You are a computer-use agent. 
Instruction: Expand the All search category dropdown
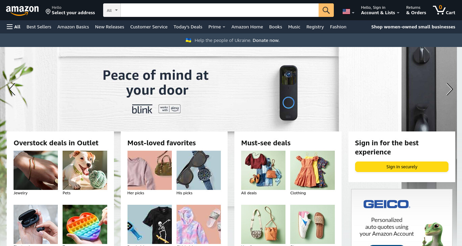coord(112,10)
